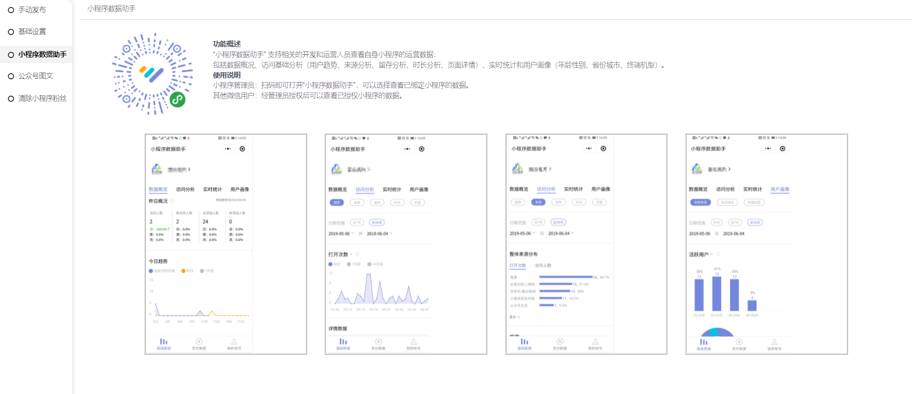Select the 来源 pill in third screenshot

538,202
